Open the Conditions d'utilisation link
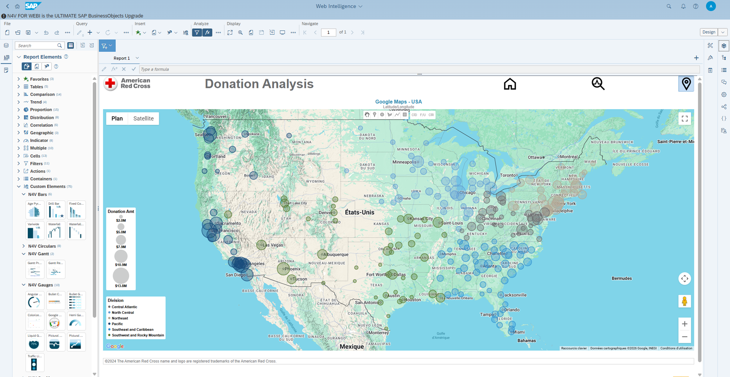This screenshot has height=377, width=730. click(x=676, y=348)
